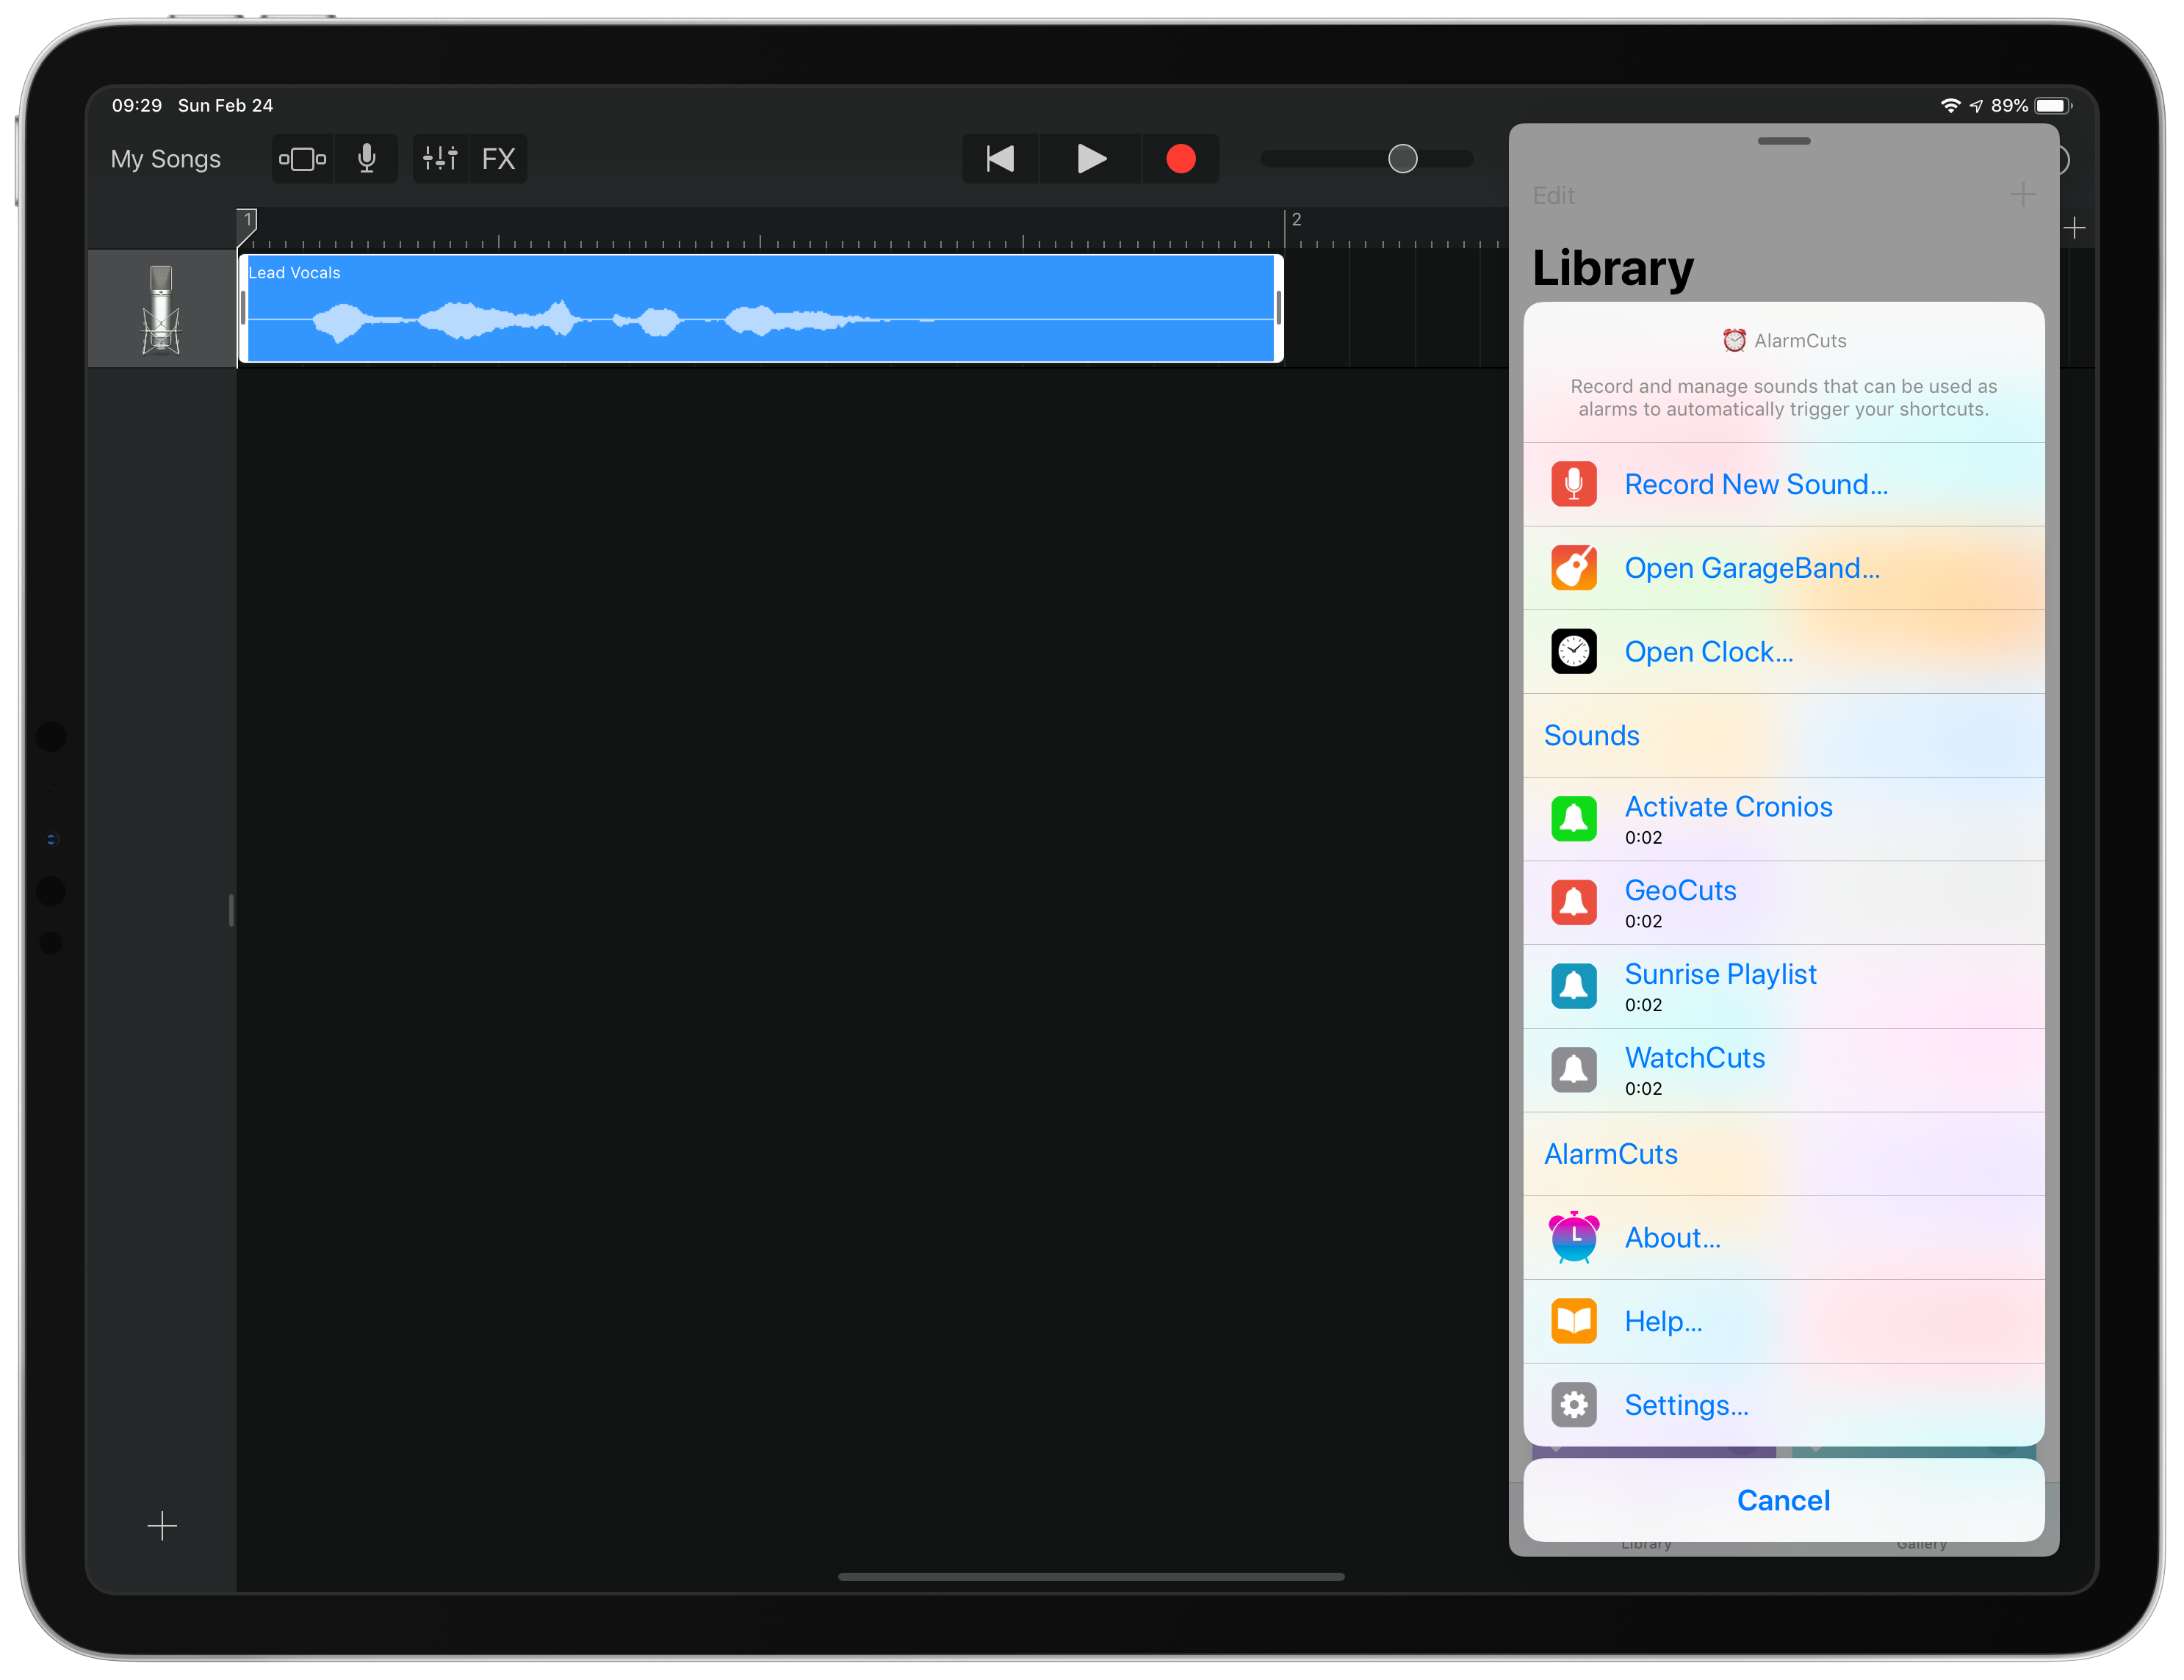Click the Lead Vocals microphone icon
The image size is (2184, 1680).
tap(159, 311)
